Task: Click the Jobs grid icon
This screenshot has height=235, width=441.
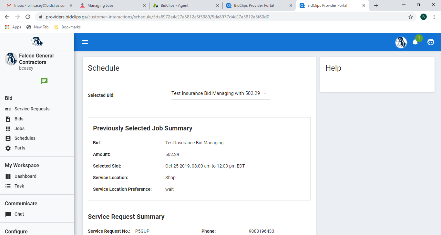Action: 8,128
